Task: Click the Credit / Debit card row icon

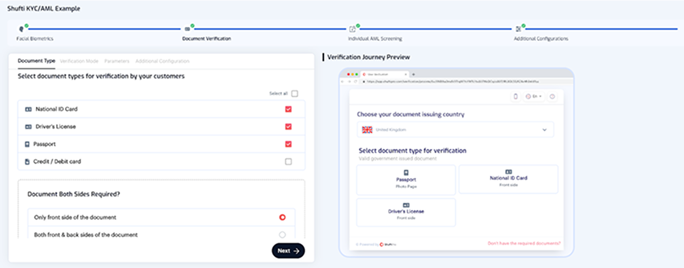Action: [x=27, y=162]
